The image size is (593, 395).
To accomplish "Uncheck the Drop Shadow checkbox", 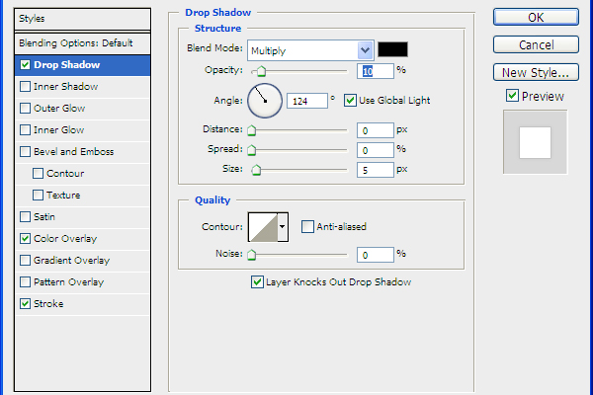I will [25, 65].
